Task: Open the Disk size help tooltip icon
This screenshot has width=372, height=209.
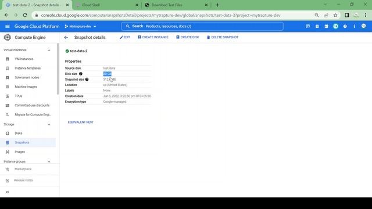Action: [x=81, y=74]
